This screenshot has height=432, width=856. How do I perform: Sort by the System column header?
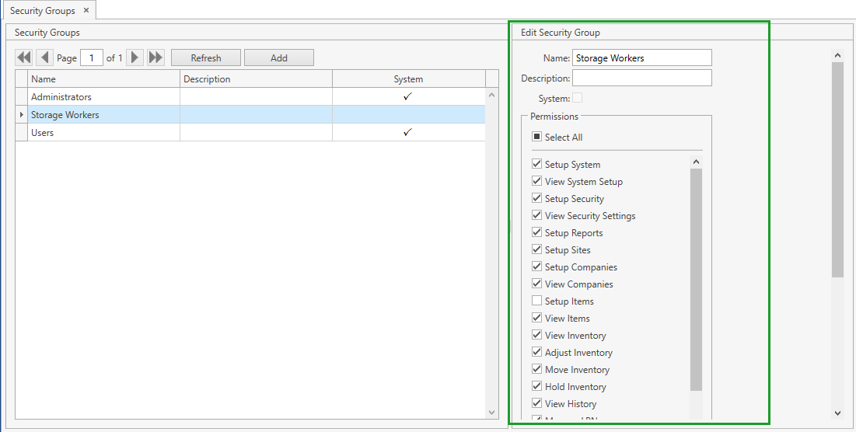tap(408, 79)
